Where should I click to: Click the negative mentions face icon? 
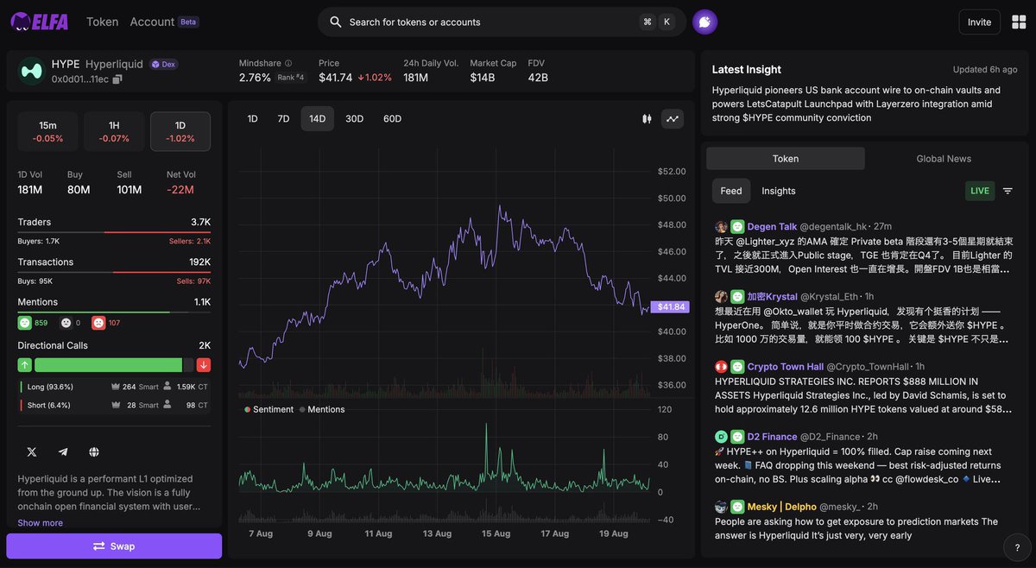98,323
